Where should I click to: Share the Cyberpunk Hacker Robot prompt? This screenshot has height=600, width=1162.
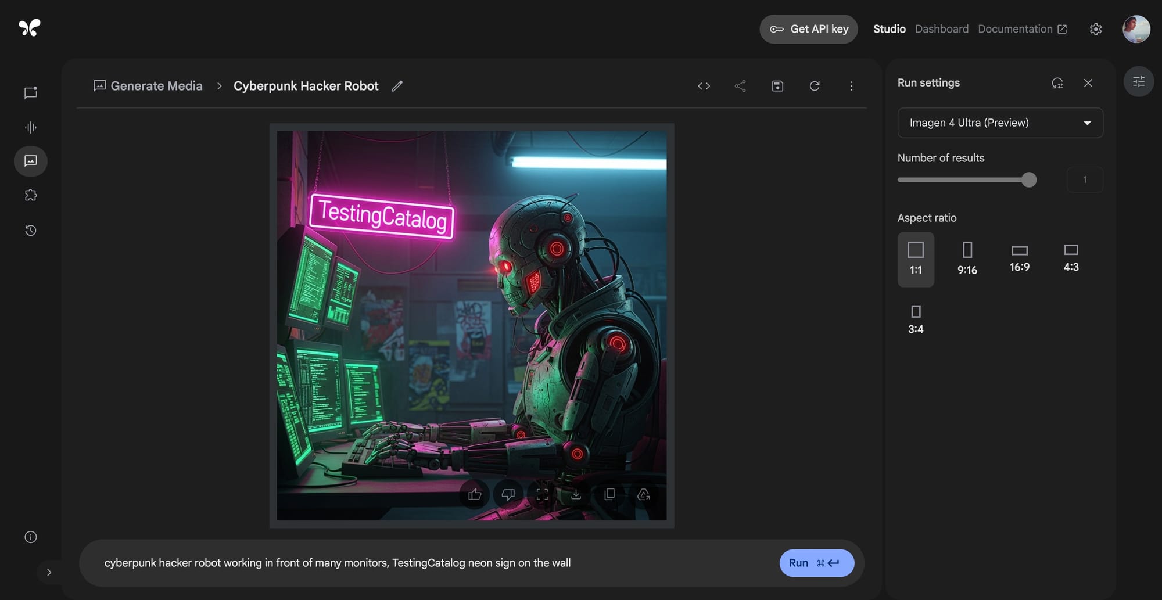740,85
